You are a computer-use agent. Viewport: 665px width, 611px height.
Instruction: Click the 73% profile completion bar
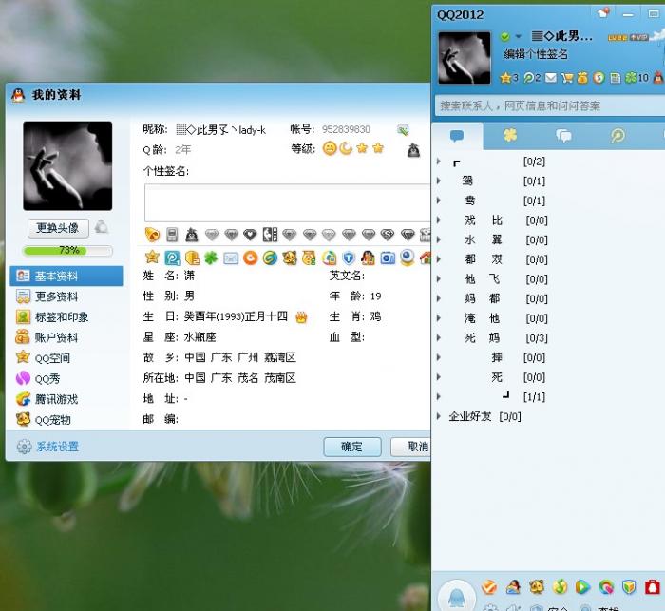[x=67, y=250]
